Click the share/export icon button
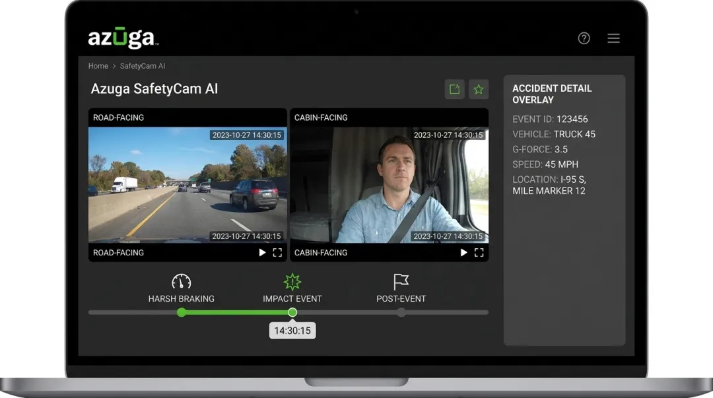This screenshot has width=713, height=398. (454, 89)
